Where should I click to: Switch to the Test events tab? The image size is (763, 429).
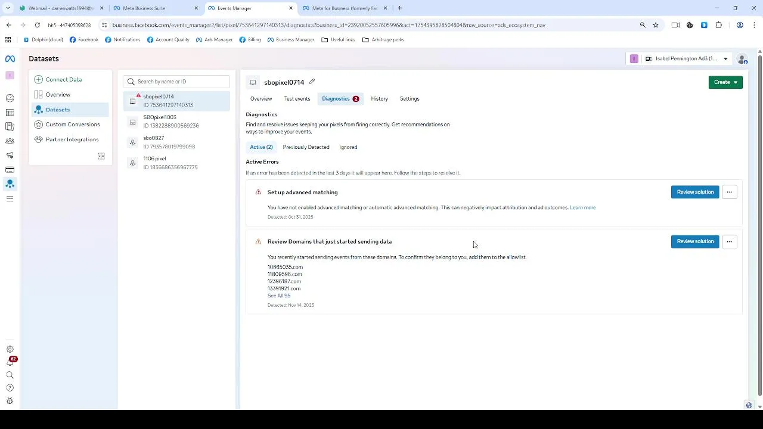click(297, 99)
